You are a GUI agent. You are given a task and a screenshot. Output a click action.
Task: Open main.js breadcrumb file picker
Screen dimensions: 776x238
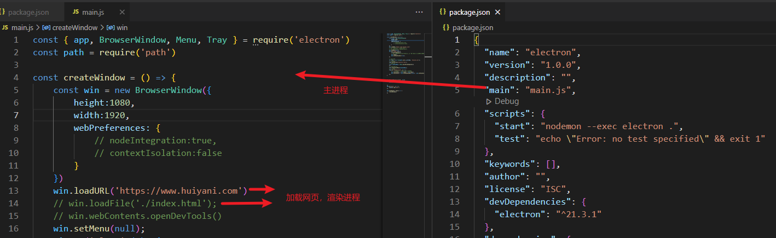(23, 27)
